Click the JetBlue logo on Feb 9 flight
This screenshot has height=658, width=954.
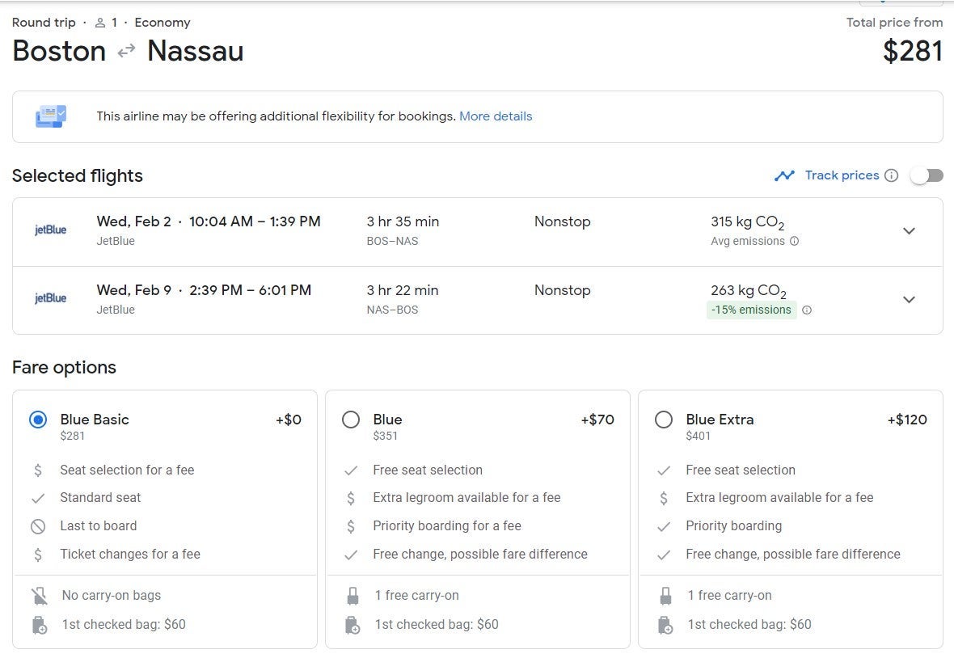click(50, 298)
